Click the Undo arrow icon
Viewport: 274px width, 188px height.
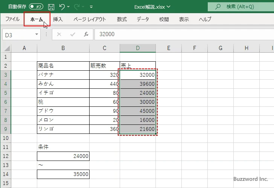tap(62, 7)
